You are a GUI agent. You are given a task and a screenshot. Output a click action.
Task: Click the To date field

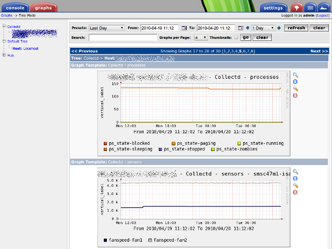pyautogui.click(x=216, y=28)
